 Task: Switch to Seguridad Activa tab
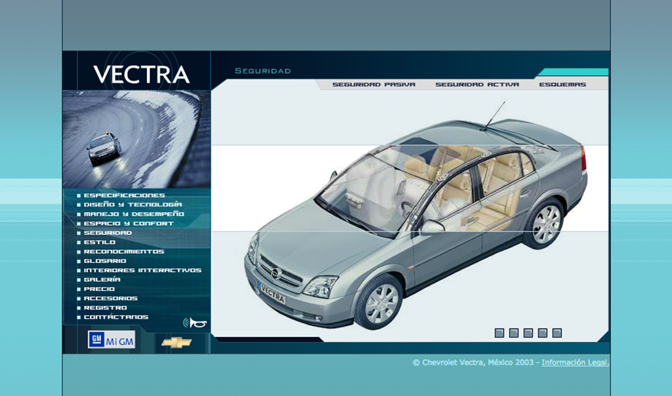[x=477, y=85]
